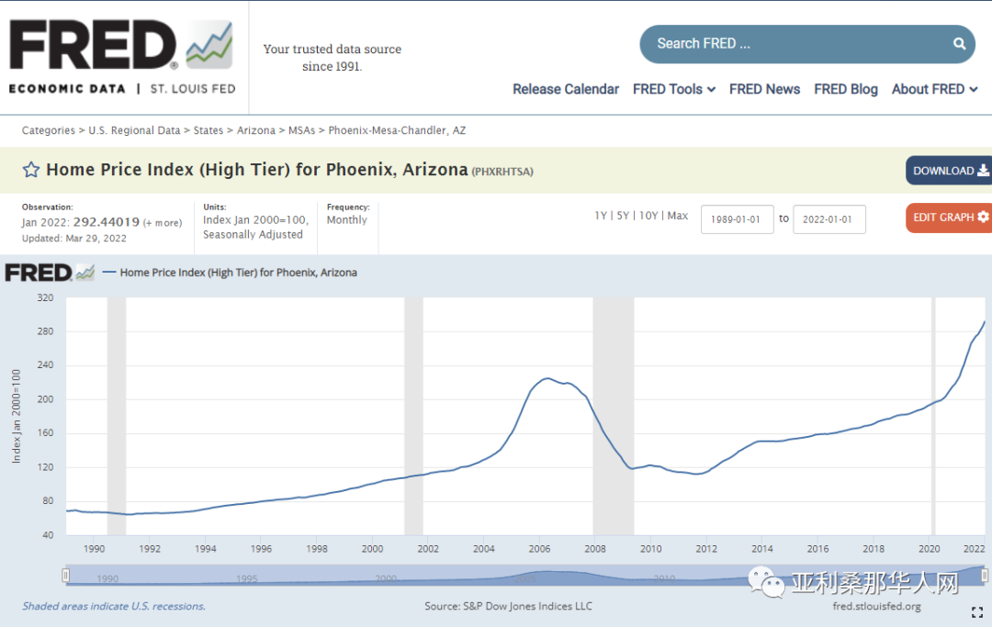Open the Phoenix-Mesa-Chandler, AZ breadcrumb

(x=397, y=130)
